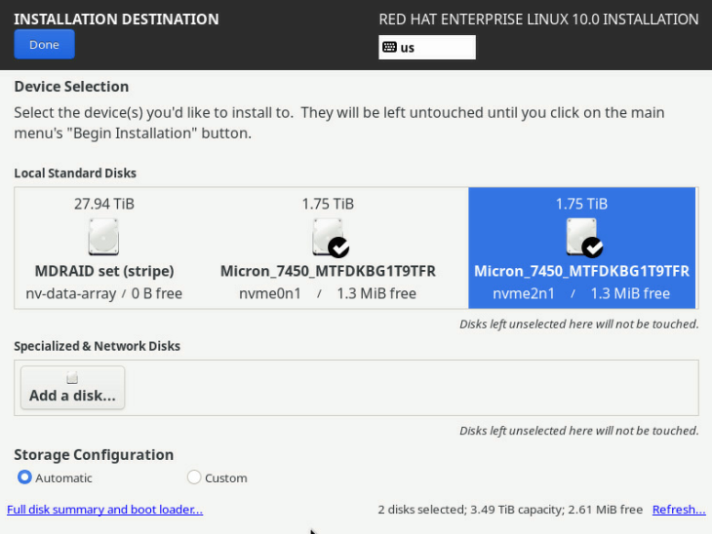
Task: Click the Refresh... link
Action: (x=679, y=510)
